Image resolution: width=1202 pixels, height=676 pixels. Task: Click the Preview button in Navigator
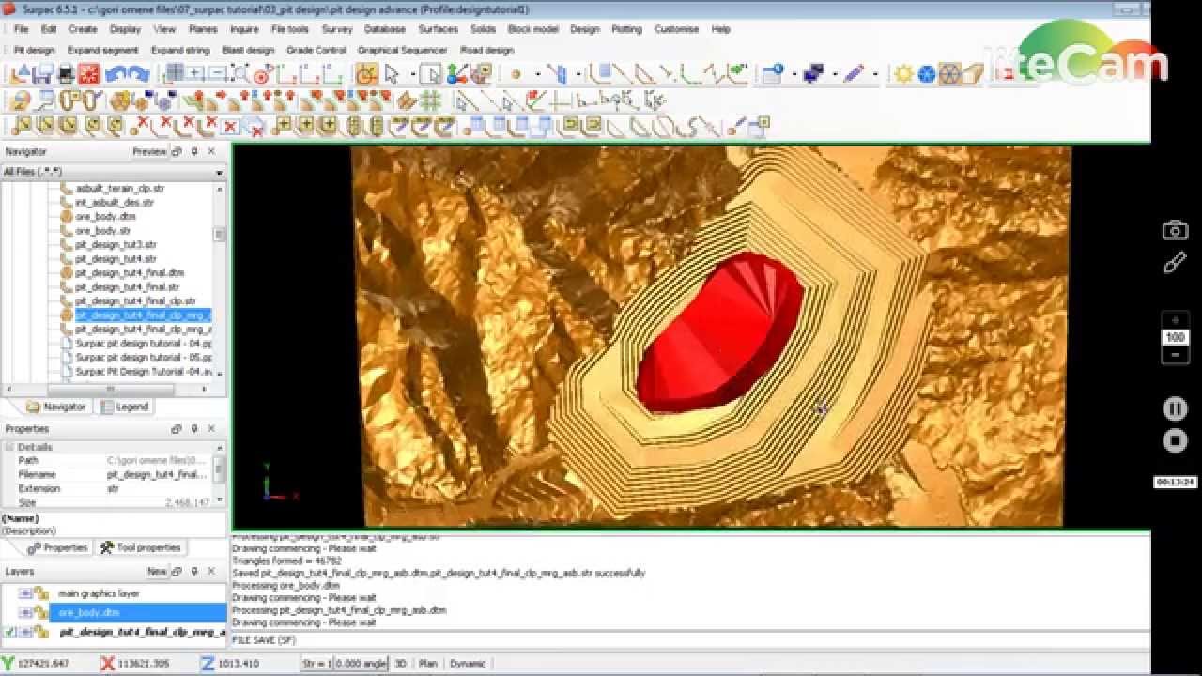click(x=149, y=151)
